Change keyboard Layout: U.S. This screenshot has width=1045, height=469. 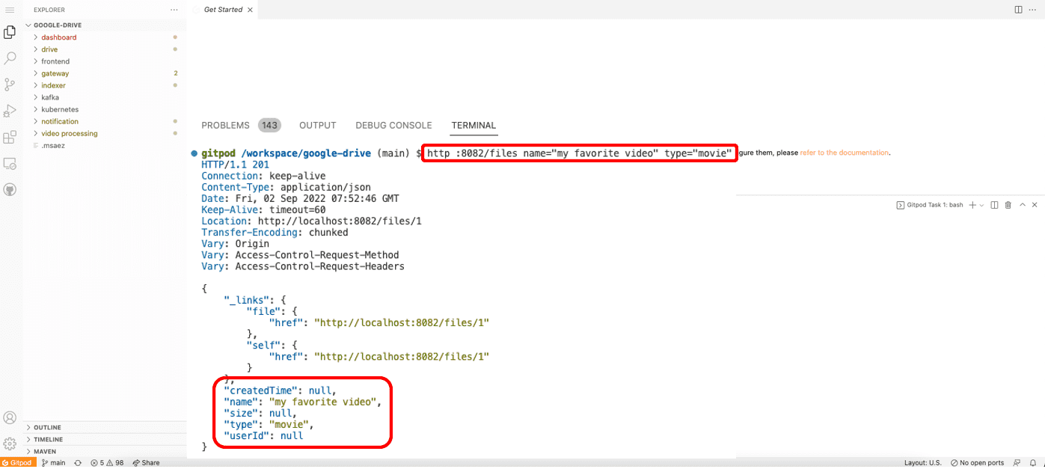click(x=923, y=463)
